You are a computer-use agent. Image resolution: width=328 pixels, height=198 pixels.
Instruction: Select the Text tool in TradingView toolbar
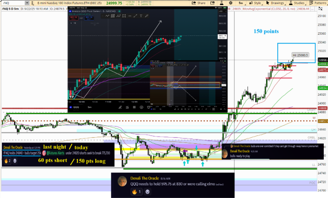(141, 16)
